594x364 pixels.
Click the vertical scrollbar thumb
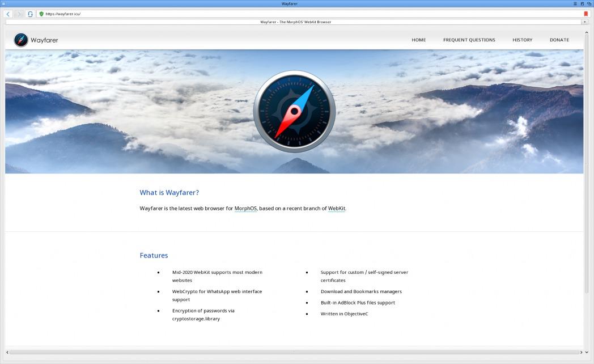click(587, 164)
